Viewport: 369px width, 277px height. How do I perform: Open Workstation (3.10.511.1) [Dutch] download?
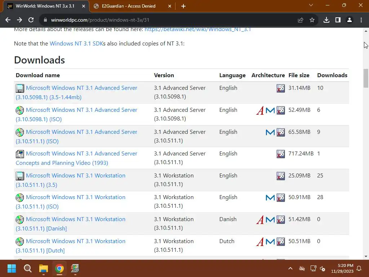coord(71,246)
